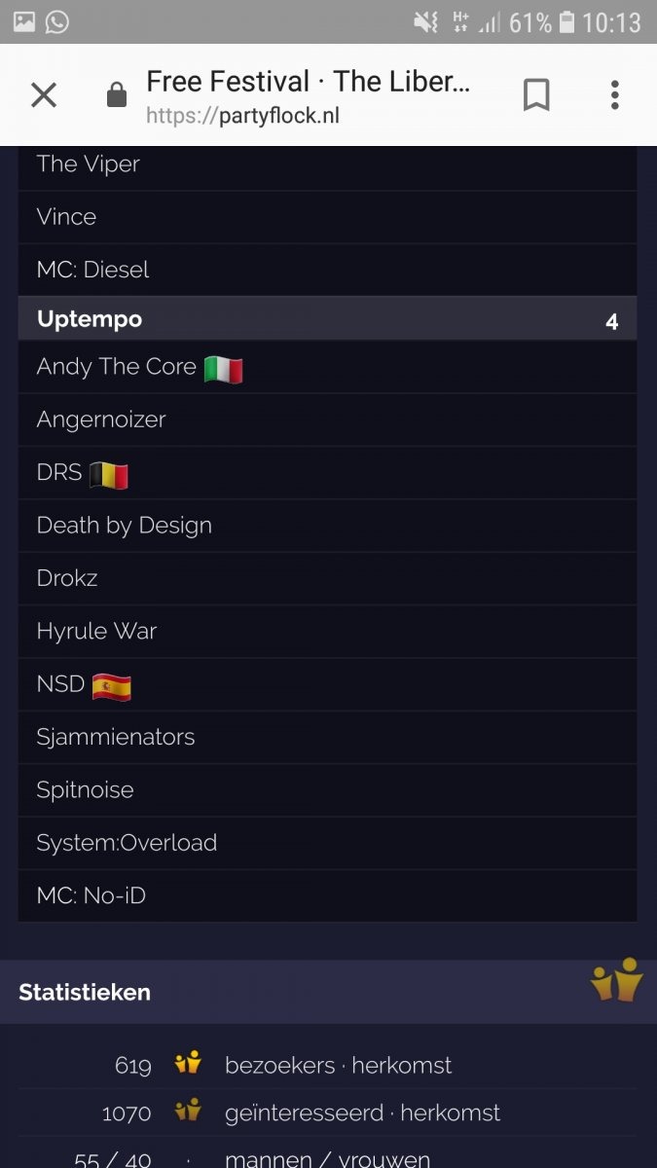The height and width of the screenshot is (1168, 657).
Task: Tap the visitor figure icon next to 619
Action: [x=187, y=1064]
